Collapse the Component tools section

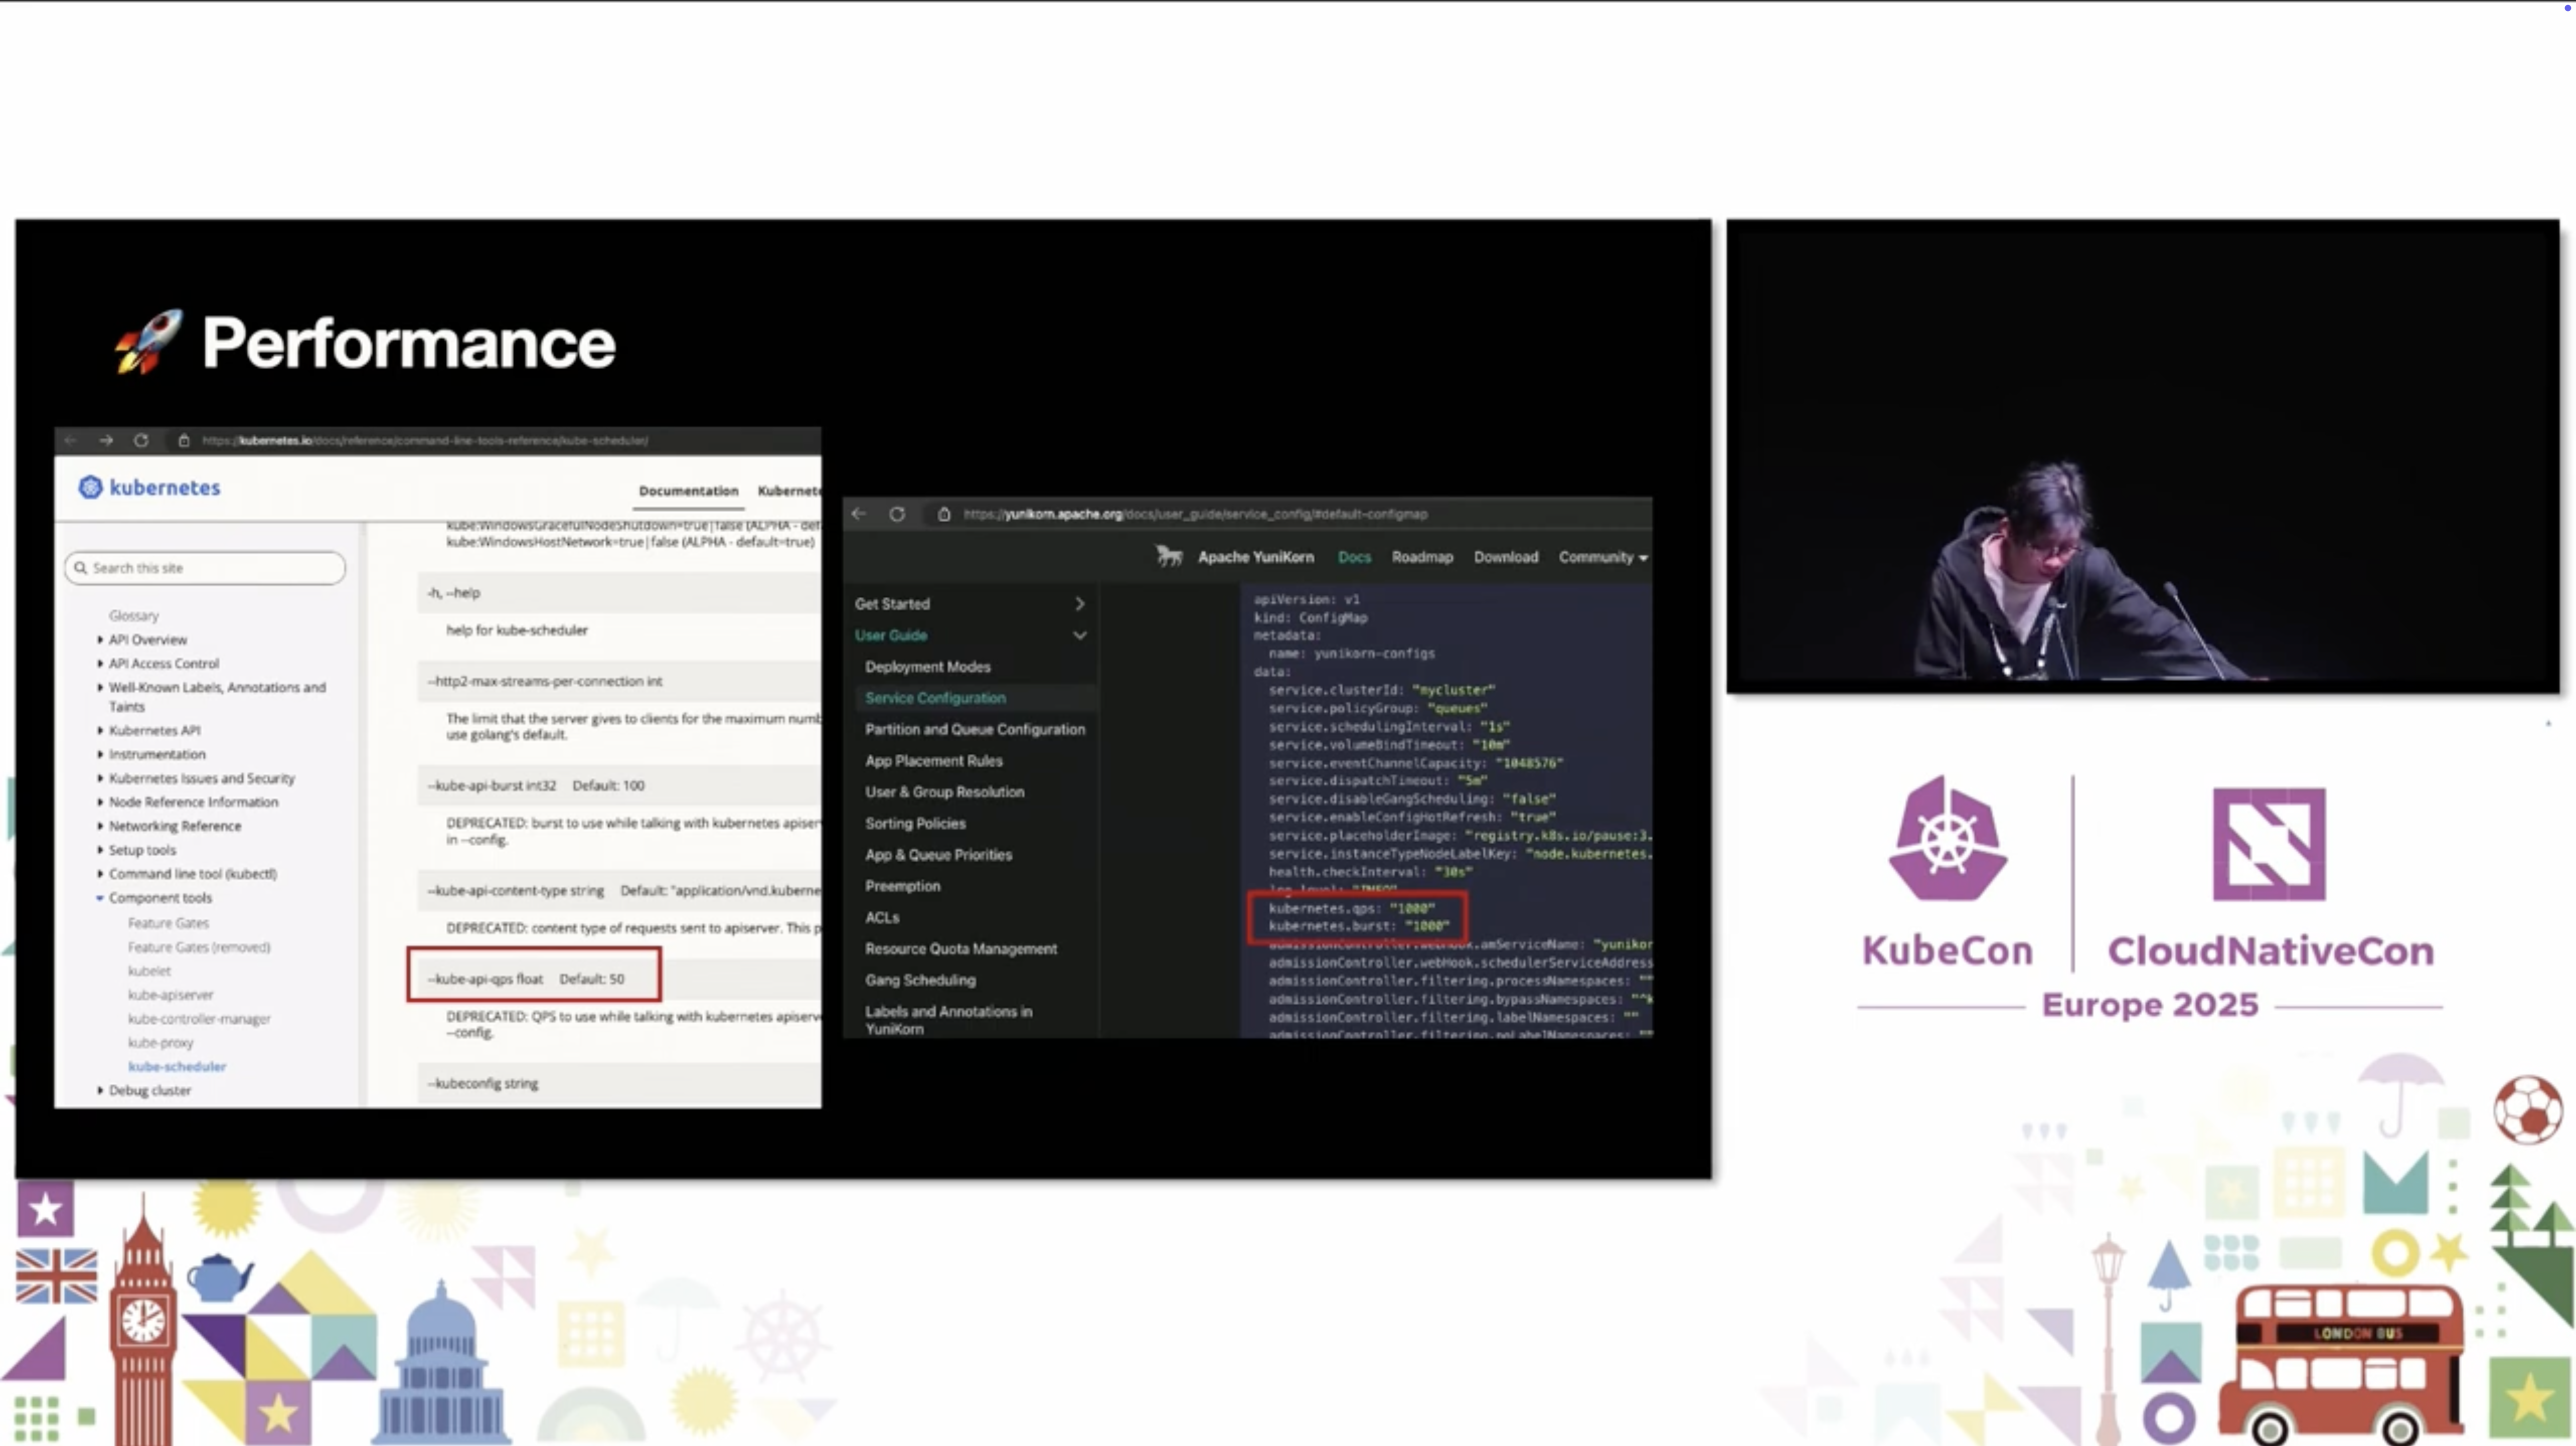(x=100, y=898)
